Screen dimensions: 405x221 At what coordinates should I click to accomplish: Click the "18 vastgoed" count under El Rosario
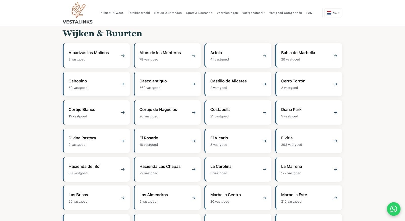(x=149, y=145)
